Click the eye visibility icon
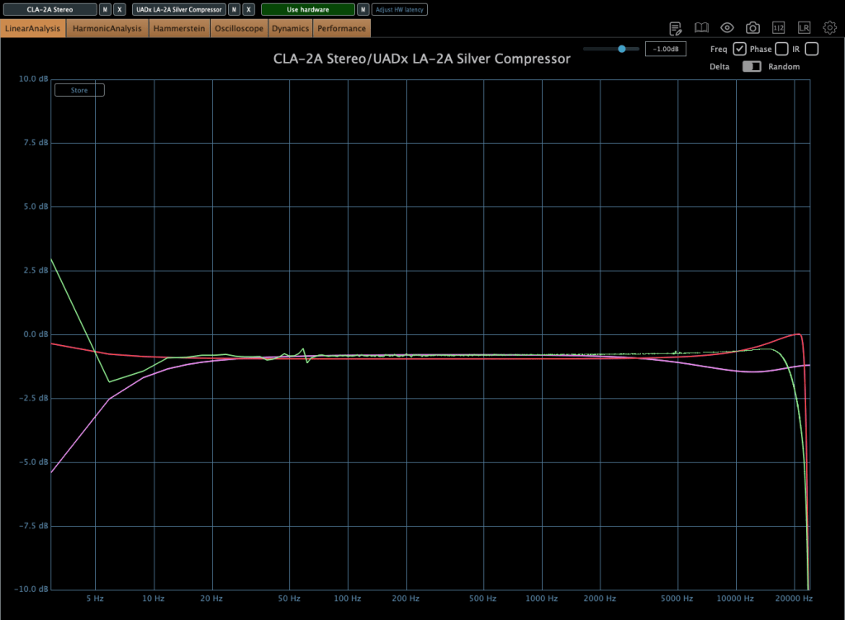Screen dimensions: 845x620 click(727, 28)
